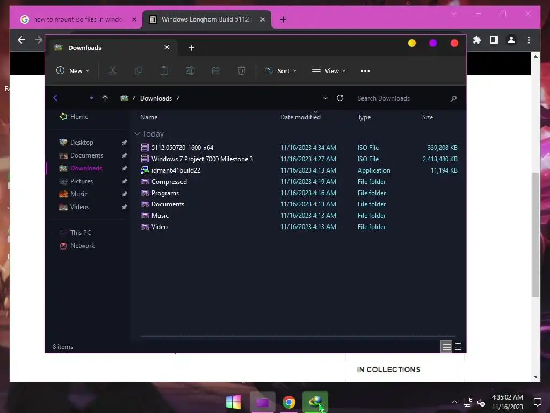Click the Cut scissors icon
Viewport: 550px width, 413px height.
113,70
